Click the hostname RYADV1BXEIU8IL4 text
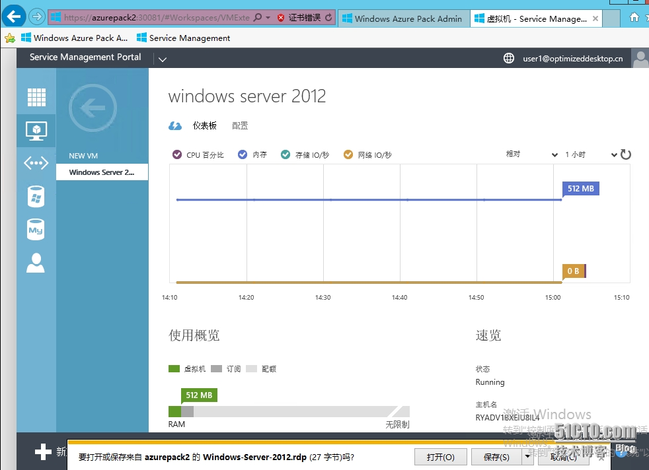This screenshot has width=649, height=470. pos(508,417)
